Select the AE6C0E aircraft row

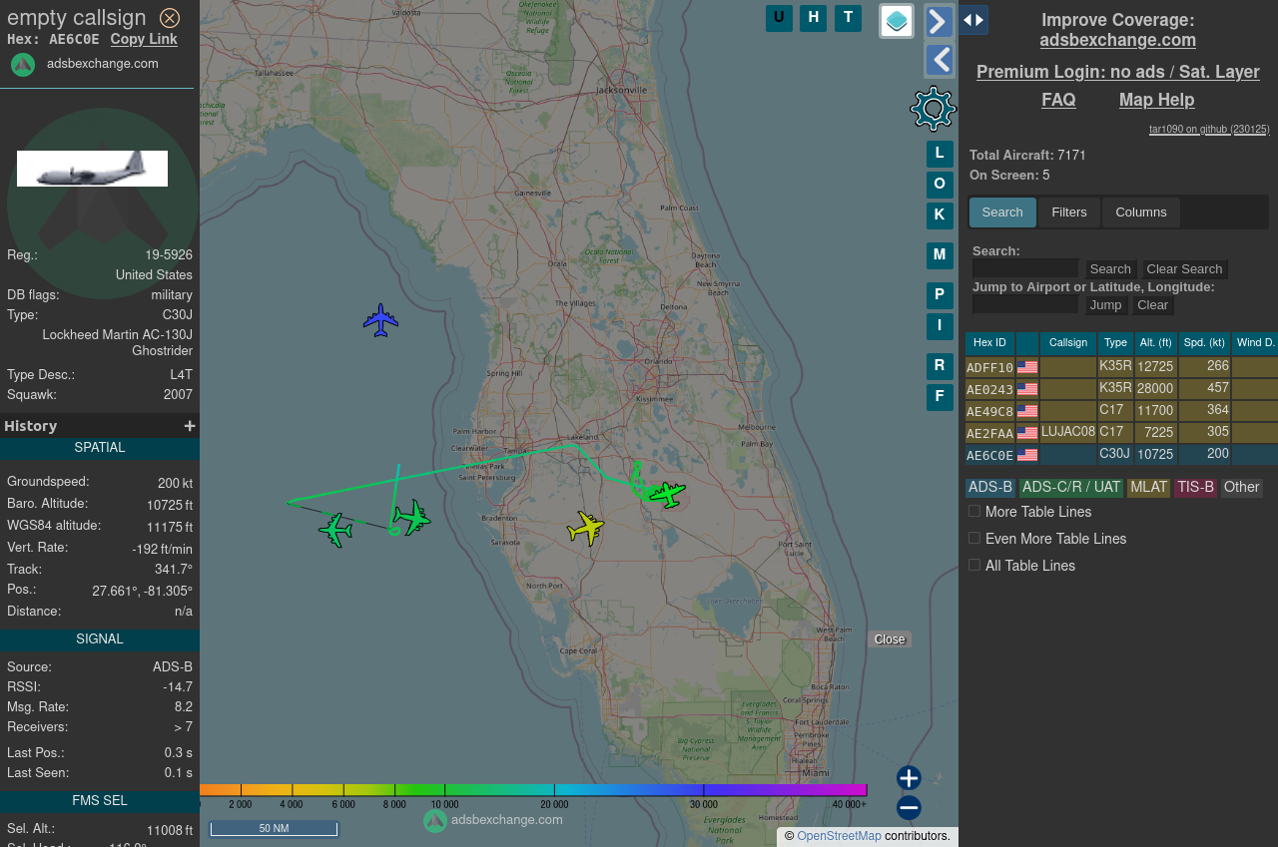(x=1121, y=455)
